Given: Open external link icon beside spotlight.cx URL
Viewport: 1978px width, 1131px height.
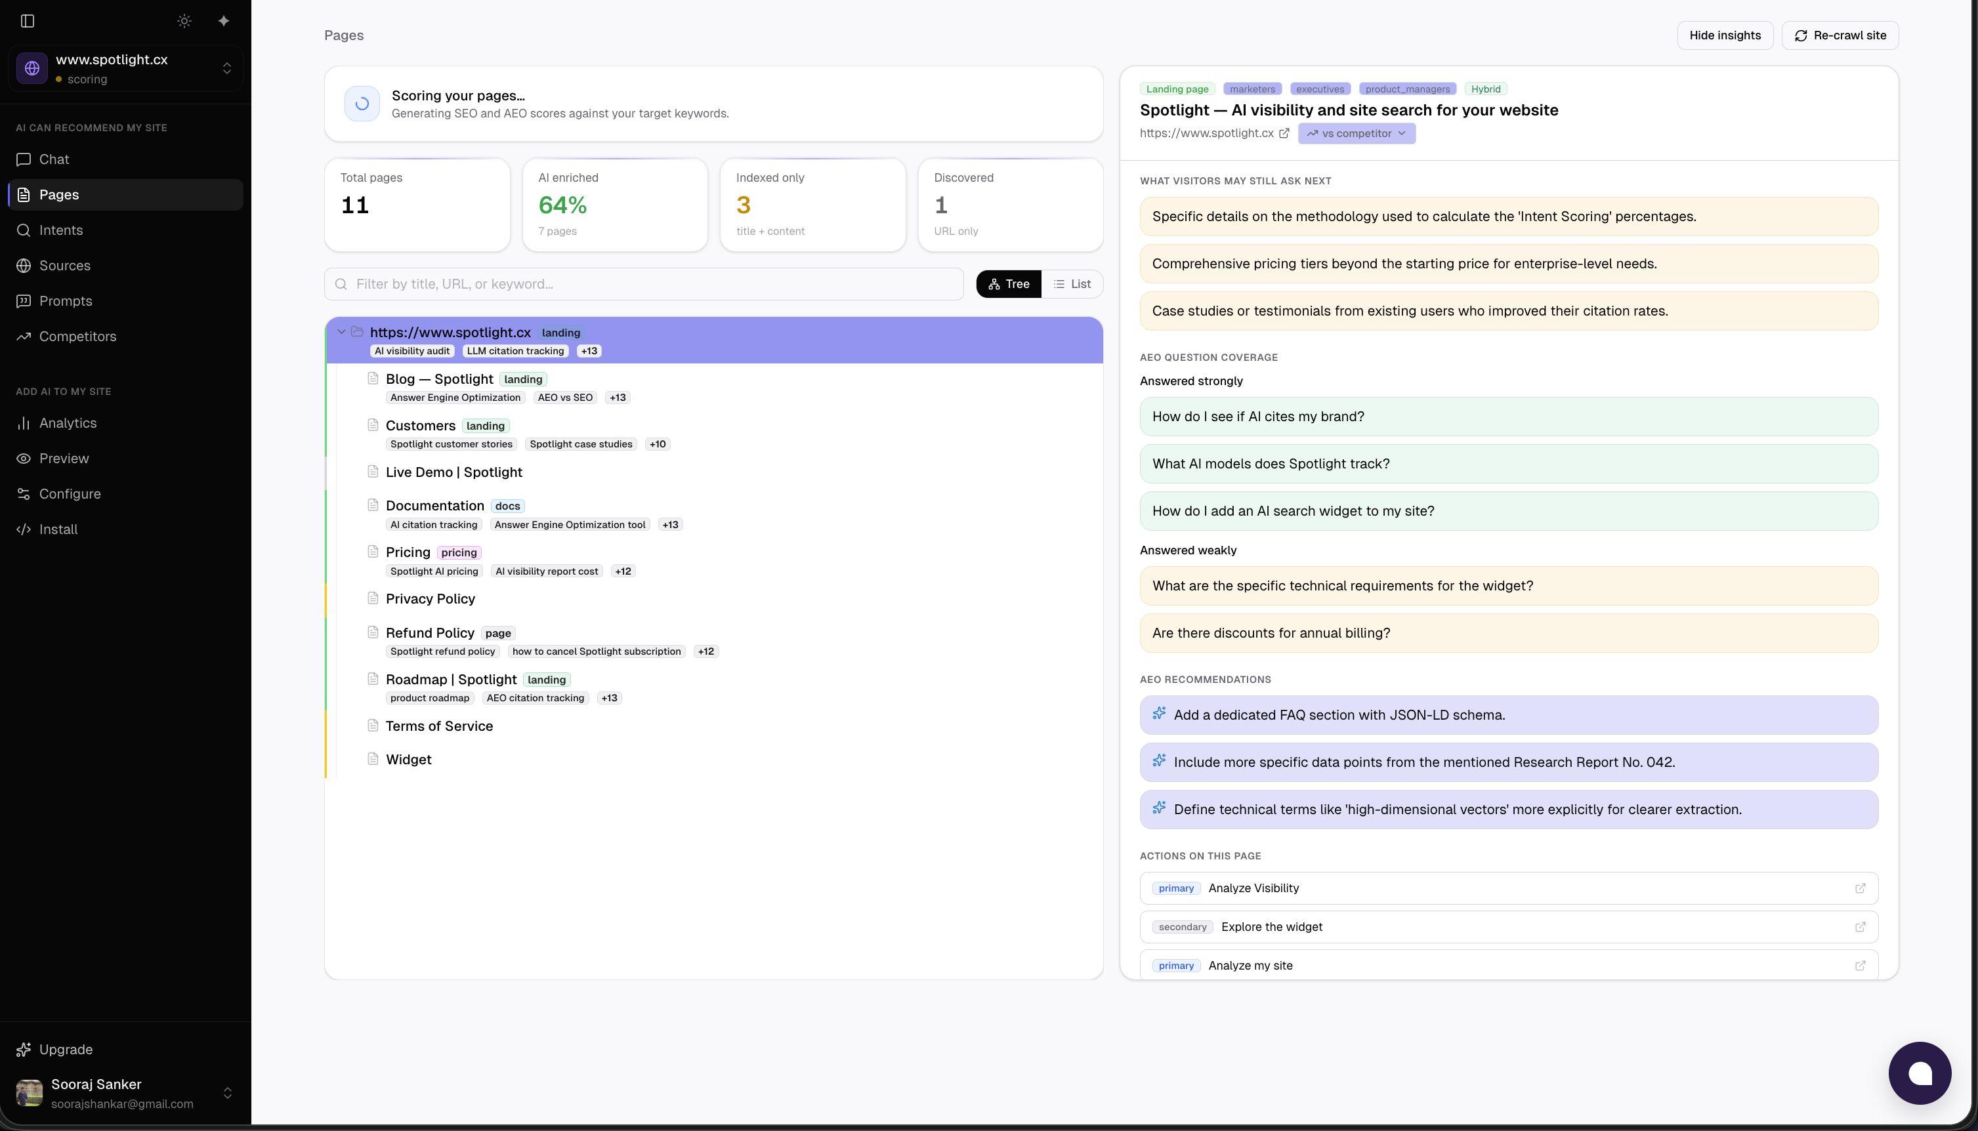Looking at the screenshot, I should 1284,134.
